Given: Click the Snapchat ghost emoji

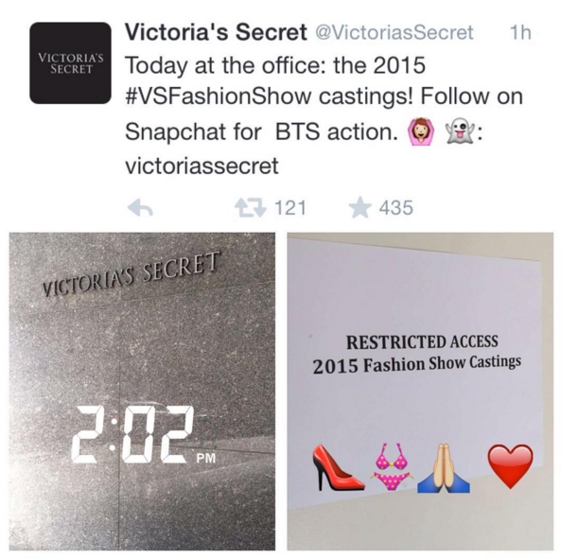Looking at the screenshot, I should point(461,131).
